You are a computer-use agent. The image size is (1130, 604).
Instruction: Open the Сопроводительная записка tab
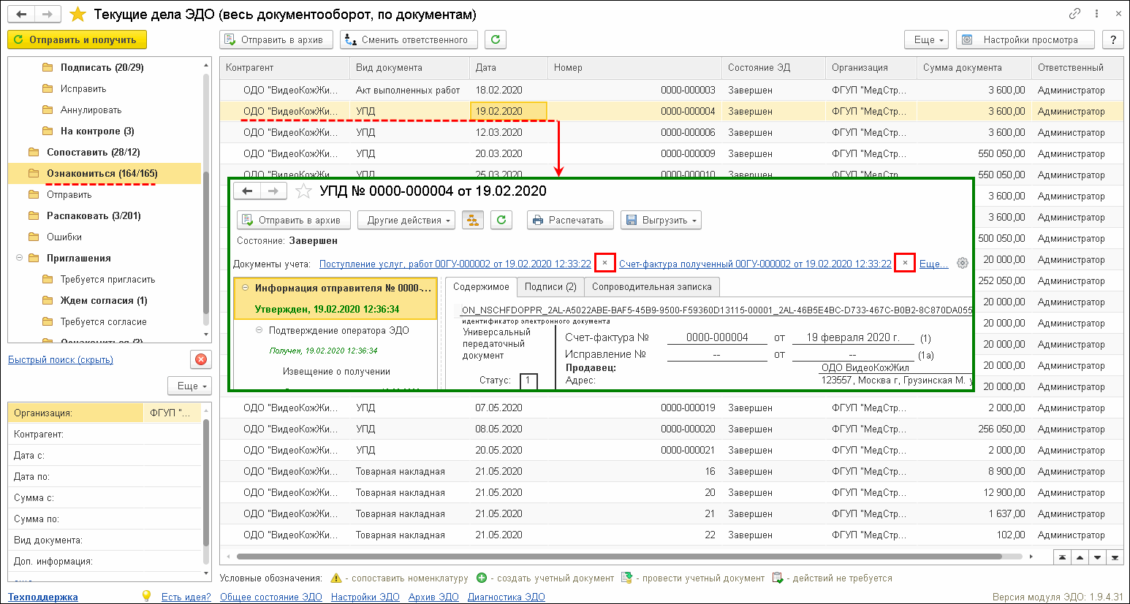point(652,286)
